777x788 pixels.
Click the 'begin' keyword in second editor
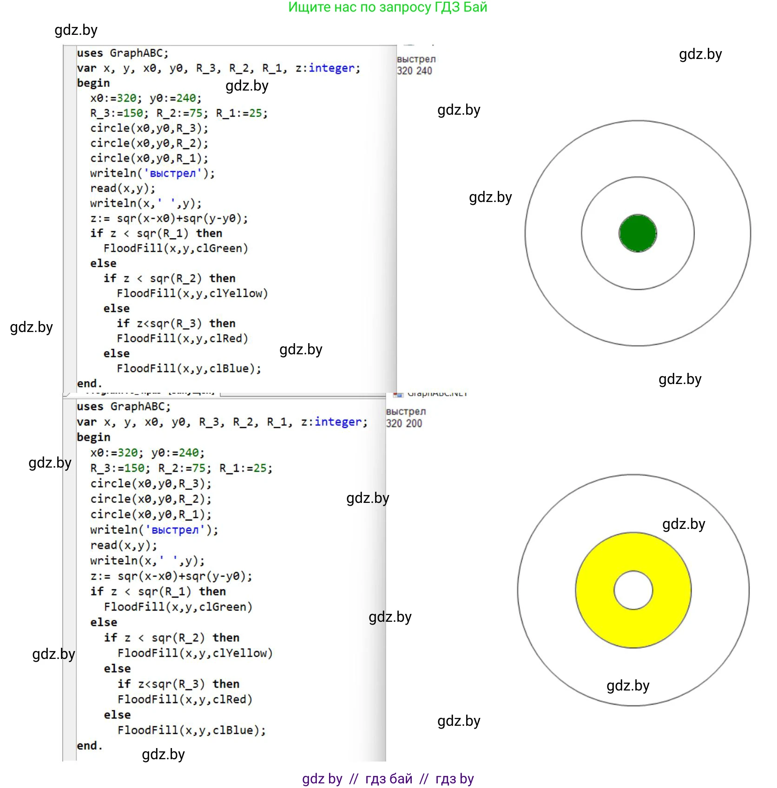[93, 437]
